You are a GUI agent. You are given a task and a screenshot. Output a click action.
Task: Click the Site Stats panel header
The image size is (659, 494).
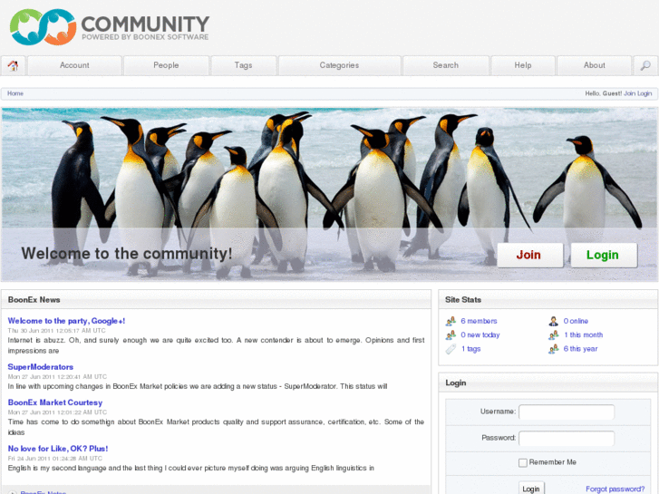[x=548, y=300]
